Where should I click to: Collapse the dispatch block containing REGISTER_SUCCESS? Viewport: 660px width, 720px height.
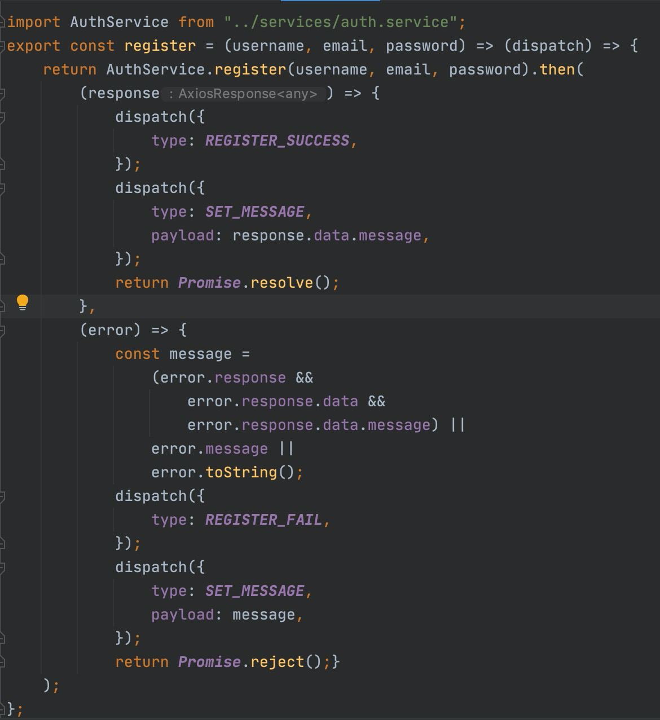(x=3, y=117)
